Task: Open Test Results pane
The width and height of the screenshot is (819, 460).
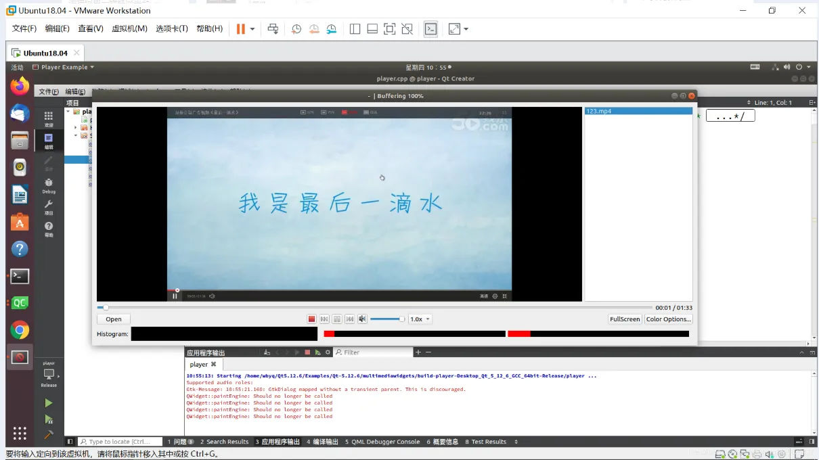Action: tap(486, 442)
